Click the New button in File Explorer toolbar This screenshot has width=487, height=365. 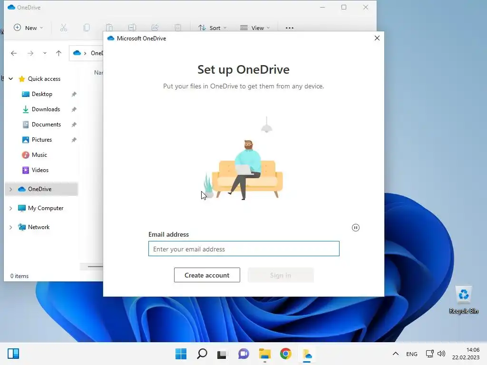point(28,28)
